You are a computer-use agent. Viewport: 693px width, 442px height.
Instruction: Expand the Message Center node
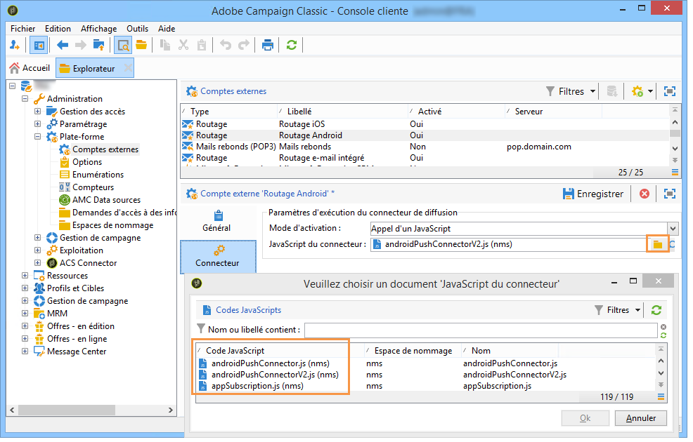[x=25, y=351]
